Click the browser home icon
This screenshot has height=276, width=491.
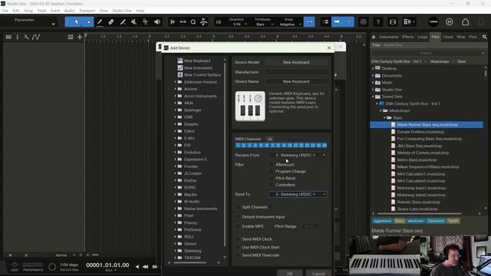click(x=374, y=37)
